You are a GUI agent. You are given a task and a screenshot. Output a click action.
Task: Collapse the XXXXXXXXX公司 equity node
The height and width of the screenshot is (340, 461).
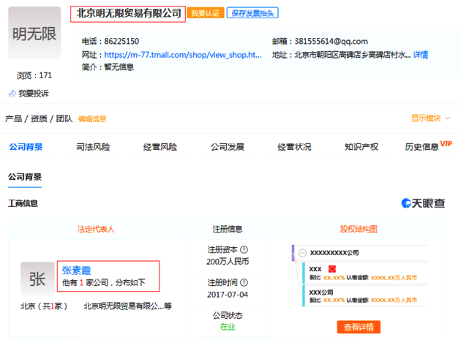point(302,253)
